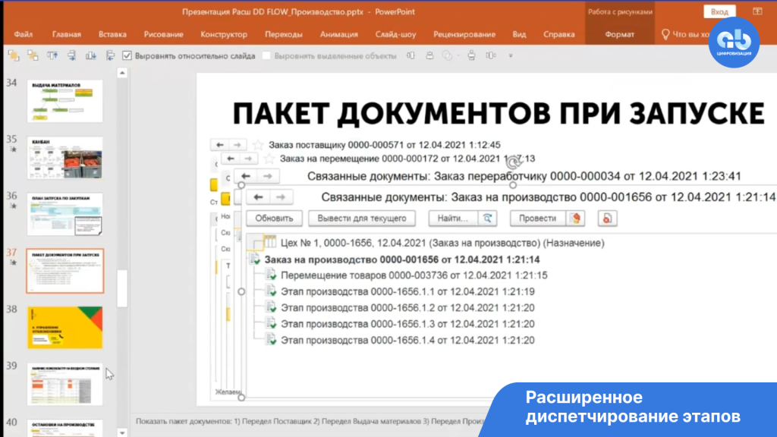Click the Обновить button
Viewport: 777px width, 437px height.
pos(274,218)
